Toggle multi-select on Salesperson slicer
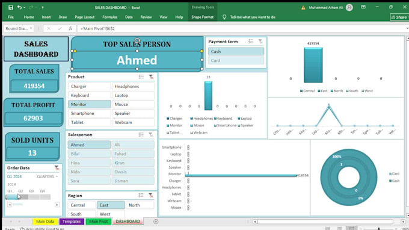The height and width of the screenshot is (230, 409). tap(141, 135)
